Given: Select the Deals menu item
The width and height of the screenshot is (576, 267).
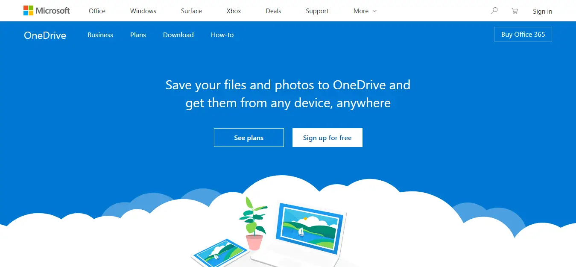Looking at the screenshot, I should coord(273,11).
